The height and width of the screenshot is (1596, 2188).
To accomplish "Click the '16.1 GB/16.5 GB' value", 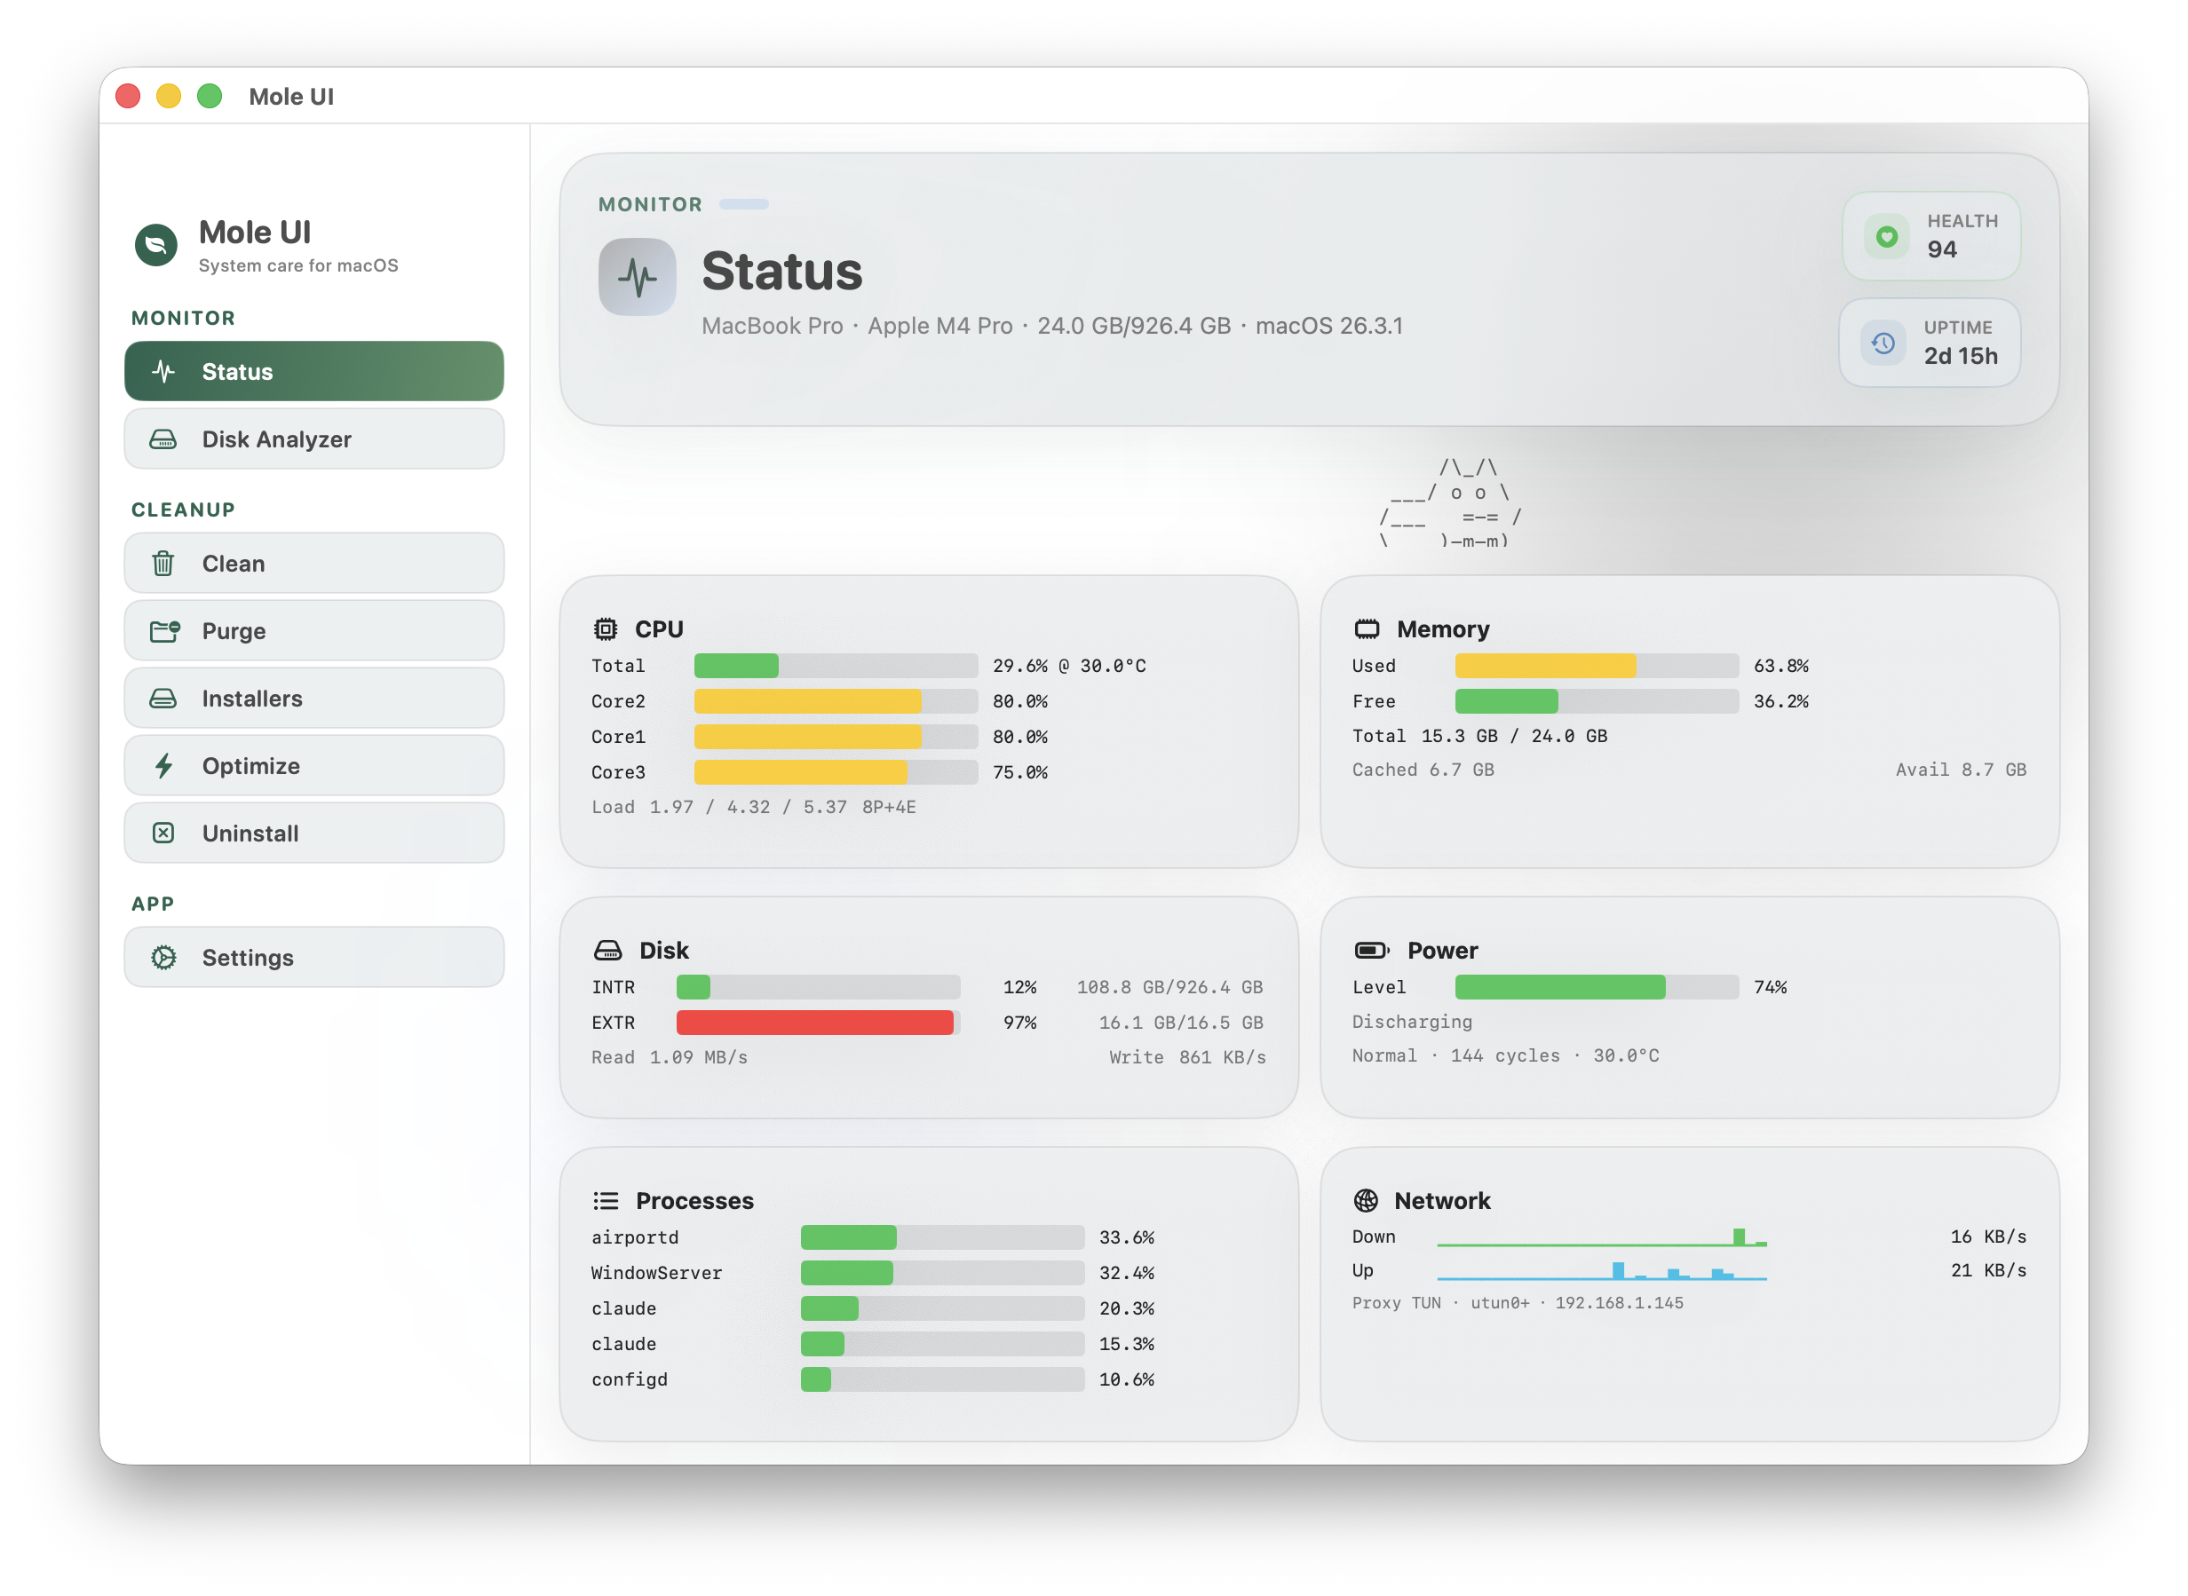I will coord(1181,1023).
